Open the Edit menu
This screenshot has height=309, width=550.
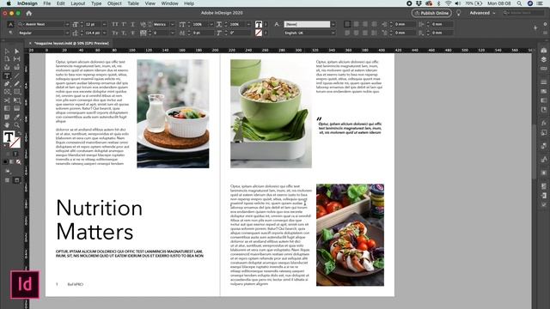click(x=61, y=3)
